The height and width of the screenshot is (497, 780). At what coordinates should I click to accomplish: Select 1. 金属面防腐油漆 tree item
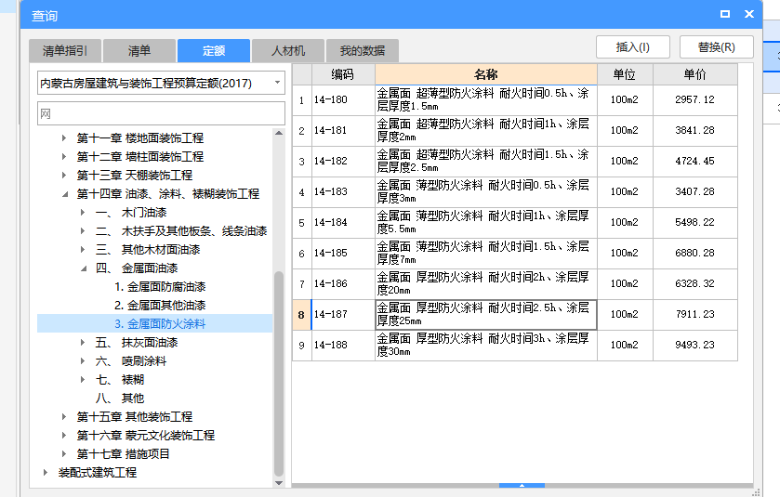pos(160,287)
